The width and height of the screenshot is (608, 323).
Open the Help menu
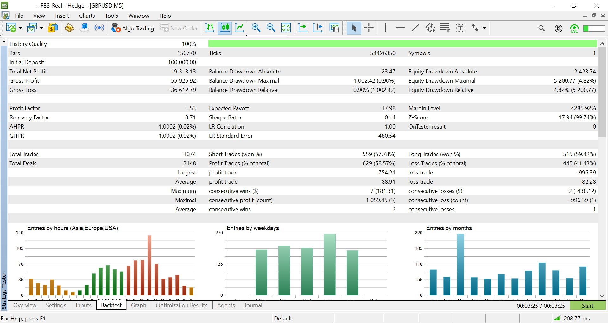coord(165,16)
